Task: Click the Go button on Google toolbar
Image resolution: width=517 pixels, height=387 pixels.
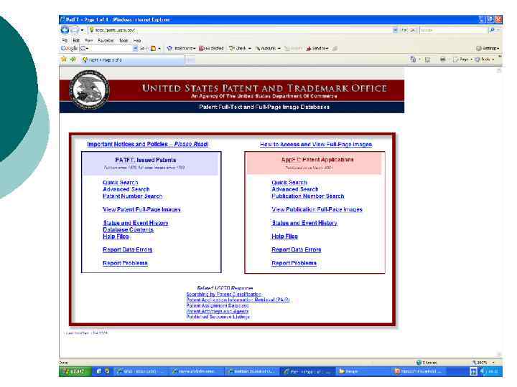Action: coord(142,48)
